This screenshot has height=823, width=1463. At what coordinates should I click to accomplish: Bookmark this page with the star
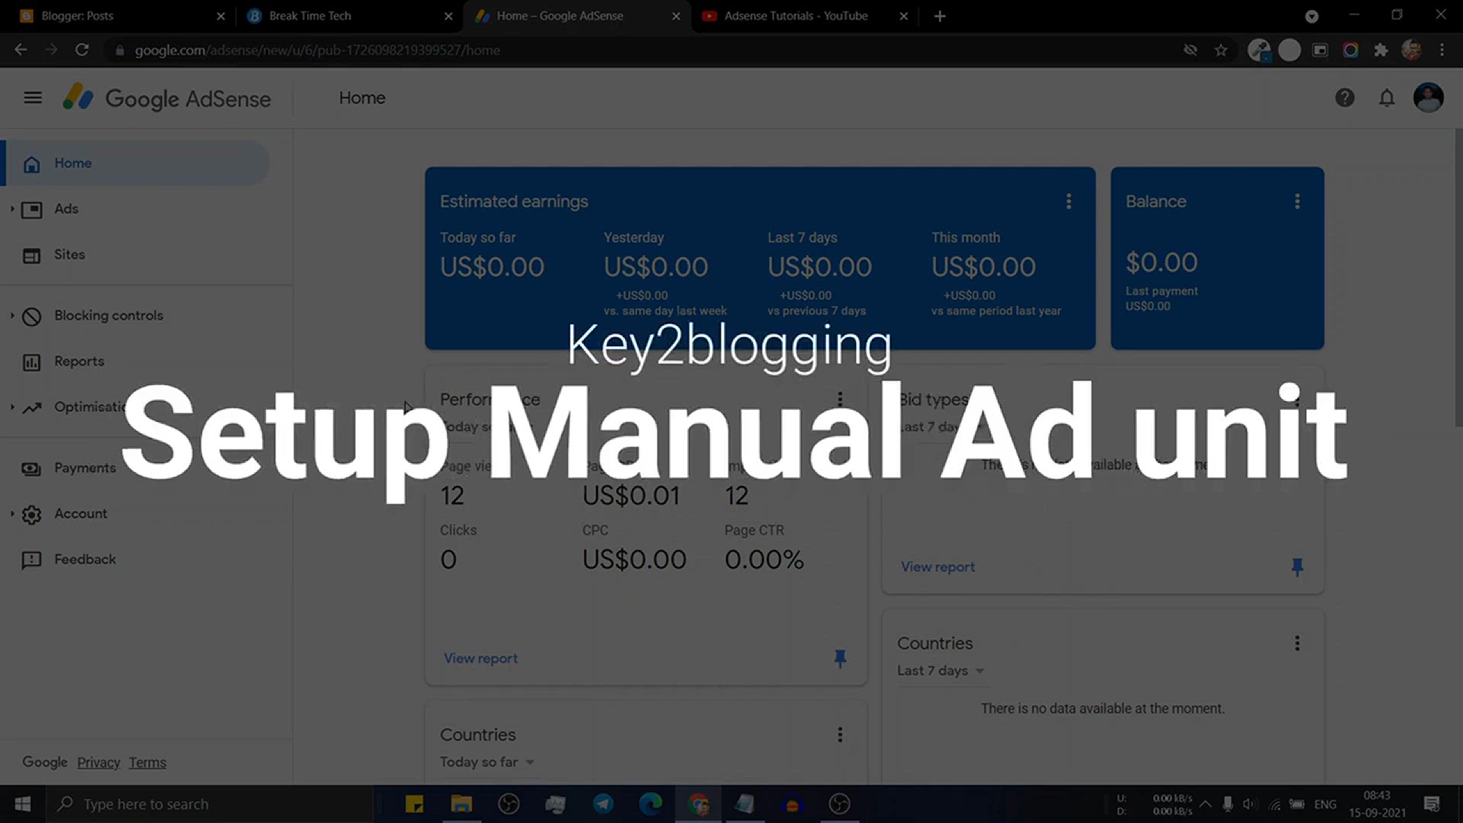(1221, 50)
